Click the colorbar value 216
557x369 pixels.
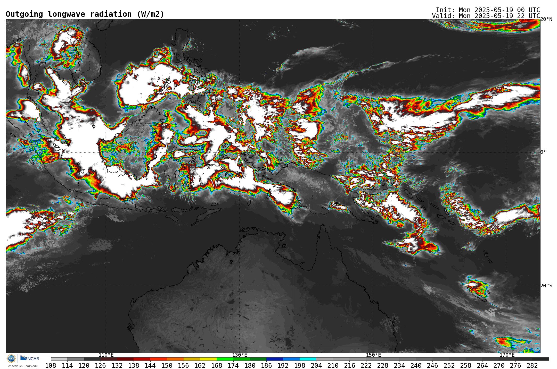pos(349,366)
